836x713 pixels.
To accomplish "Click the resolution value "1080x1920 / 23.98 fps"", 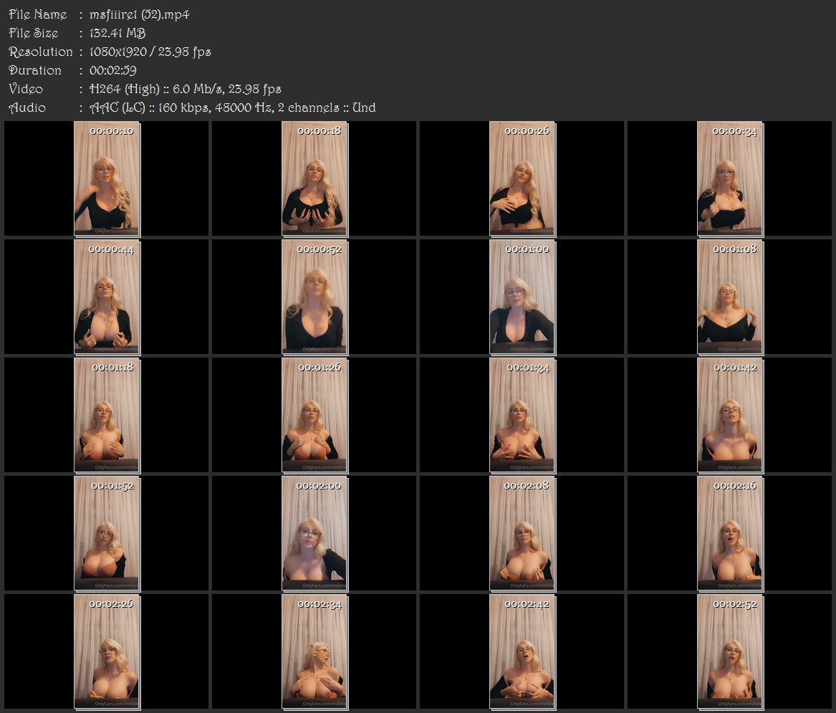I will (150, 52).
